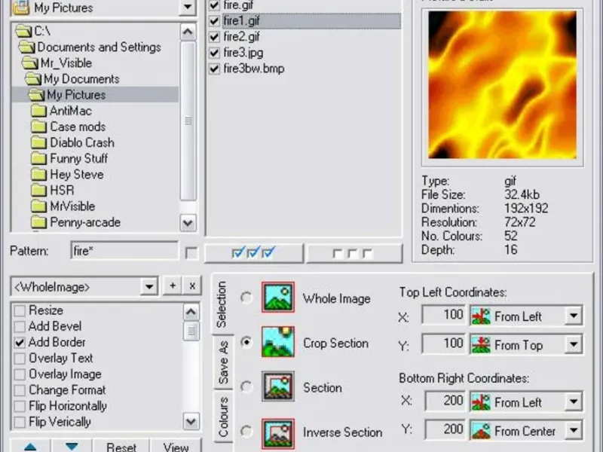Uncheck the fire3bw.bmp file checkbox
The width and height of the screenshot is (603, 452).
pos(214,69)
